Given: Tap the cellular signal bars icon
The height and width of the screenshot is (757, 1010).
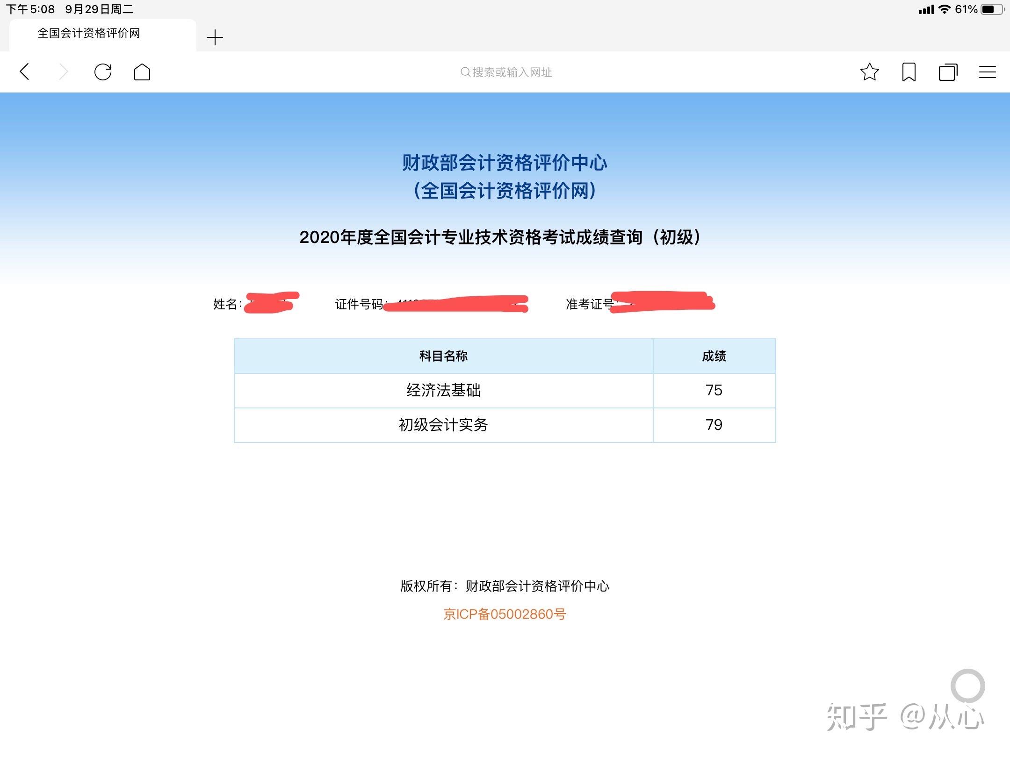Looking at the screenshot, I should (x=926, y=10).
